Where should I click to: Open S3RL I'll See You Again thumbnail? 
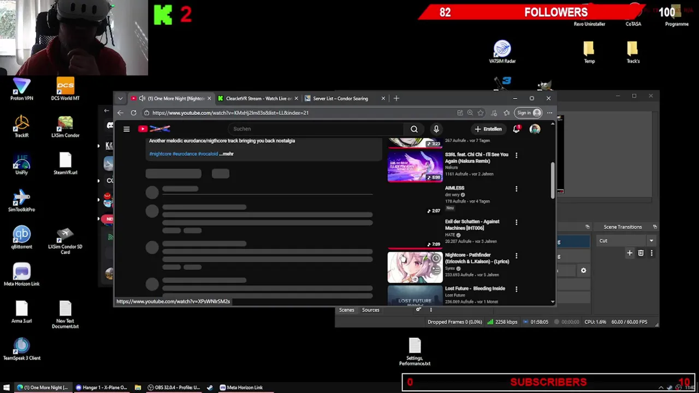coord(415,166)
